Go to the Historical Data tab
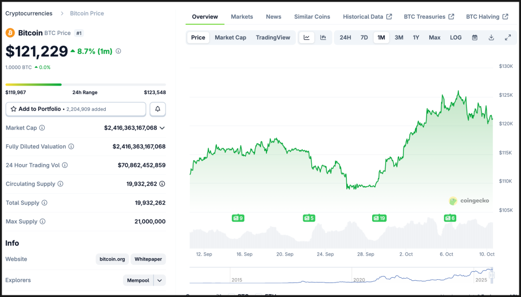Image resolution: width=521 pixels, height=297 pixels. pyautogui.click(x=367, y=17)
